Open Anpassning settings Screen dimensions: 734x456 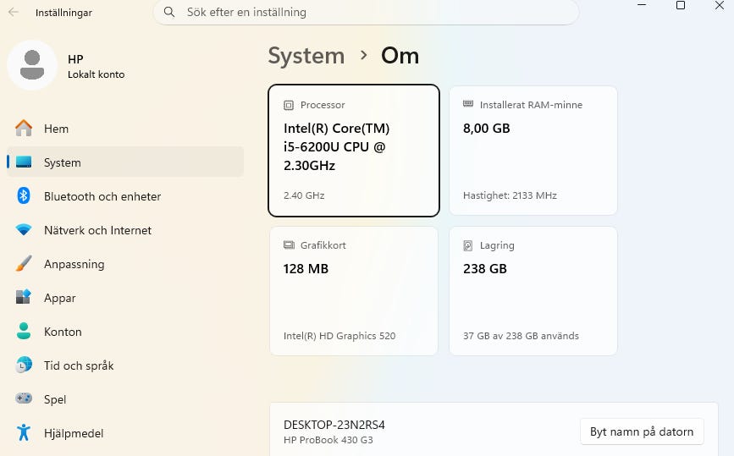(x=125, y=264)
